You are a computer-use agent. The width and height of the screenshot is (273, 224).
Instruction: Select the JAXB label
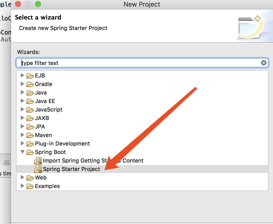point(42,118)
